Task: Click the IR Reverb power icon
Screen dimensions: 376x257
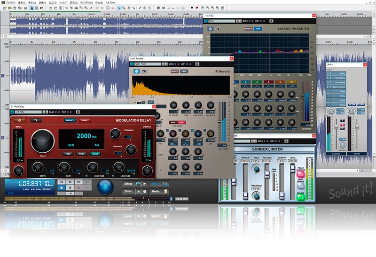Action: click(x=137, y=71)
